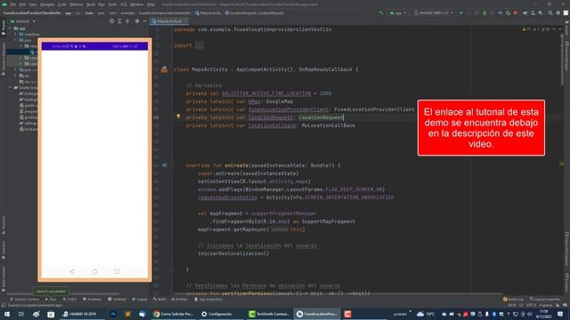
Task: Click the phone emulator Back button
Action: coord(72,271)
